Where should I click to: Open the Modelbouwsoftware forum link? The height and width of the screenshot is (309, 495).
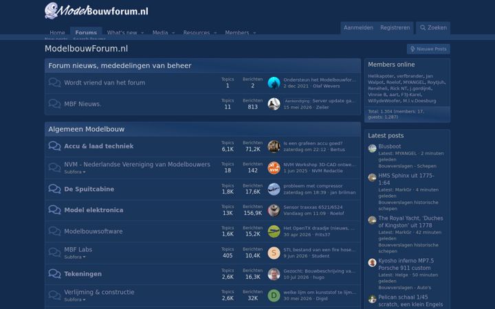[93, 231]
